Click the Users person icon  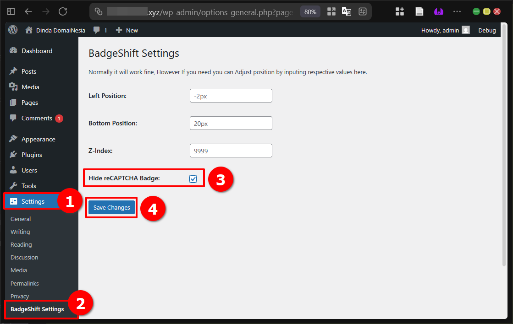13,170
